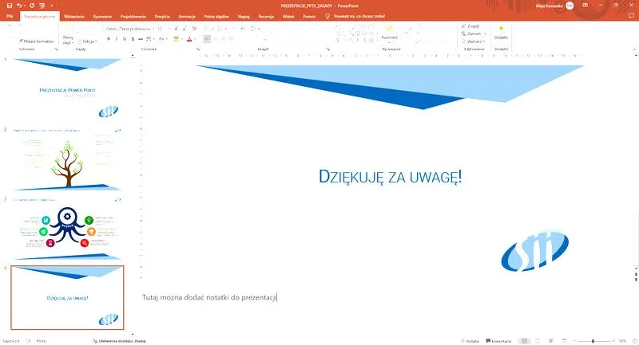Switch to Slide Sorter view icon
639x345 pixels.
tap(538, 341)
